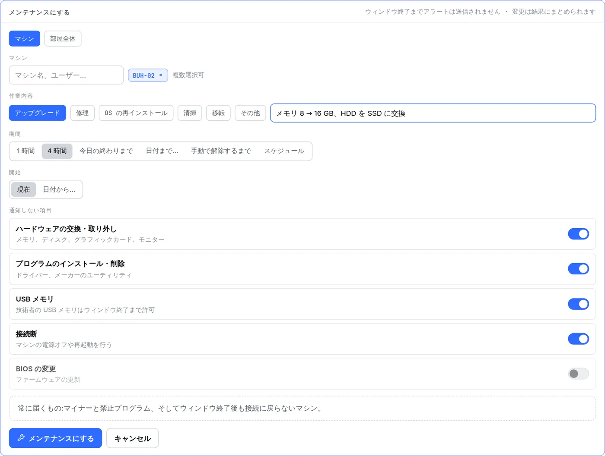Switch to 部屋全体 scope

pos(63,38)
